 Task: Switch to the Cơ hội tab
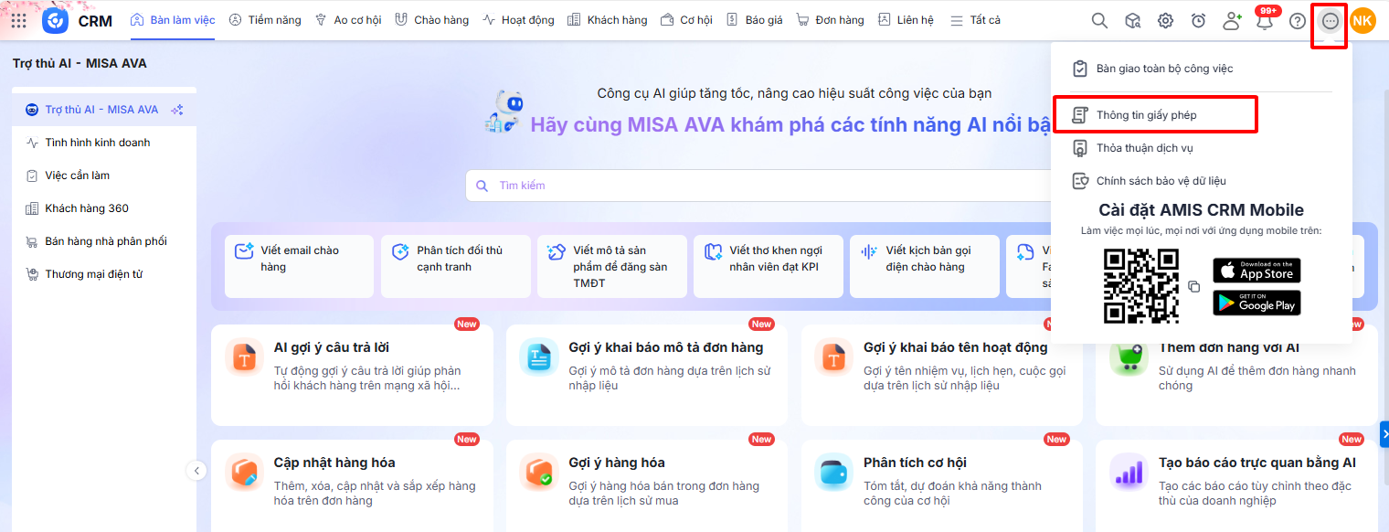click(686, 20)
